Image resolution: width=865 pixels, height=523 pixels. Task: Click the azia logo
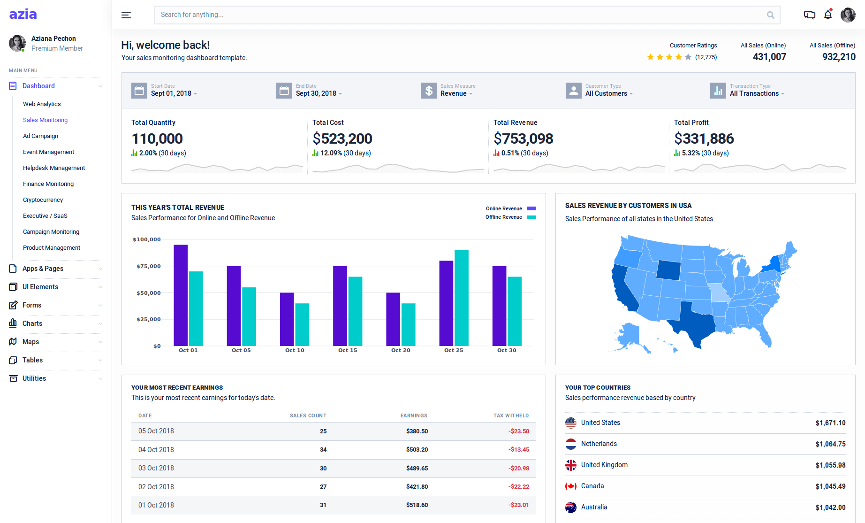(x=23, y=14)
